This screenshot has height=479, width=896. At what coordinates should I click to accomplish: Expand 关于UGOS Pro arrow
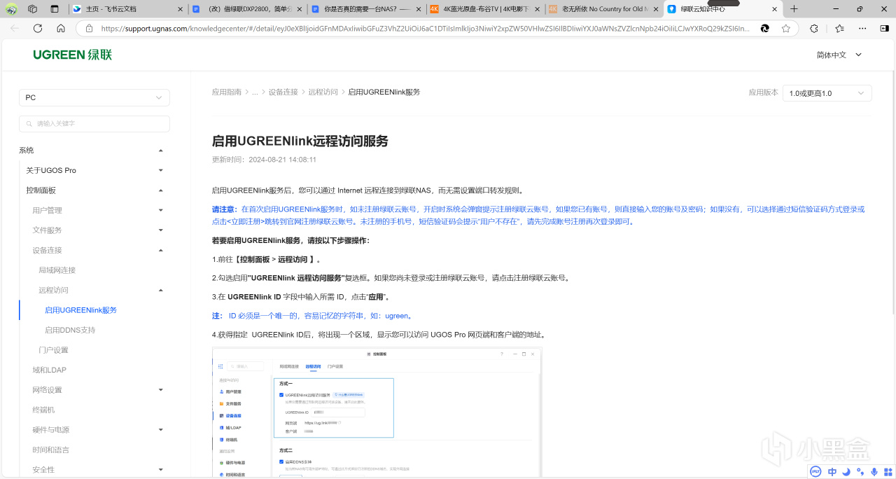pyautogui.click(x=161, y=170)
